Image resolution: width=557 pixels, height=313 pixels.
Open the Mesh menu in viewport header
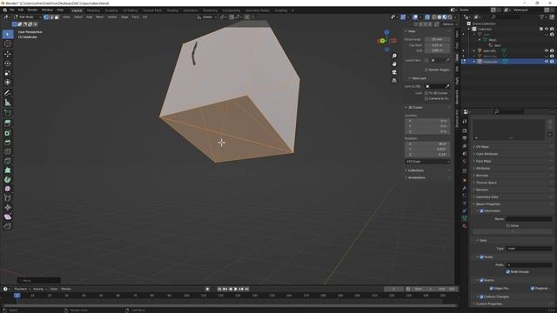[x=100, y=17]
